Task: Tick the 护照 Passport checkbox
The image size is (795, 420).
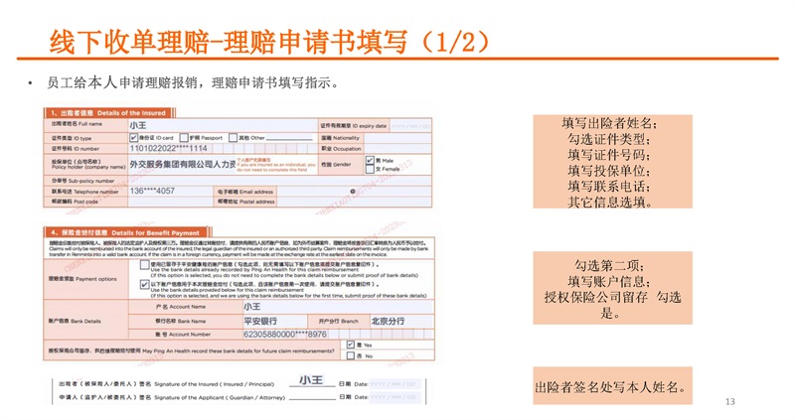Action: point(184,137)
